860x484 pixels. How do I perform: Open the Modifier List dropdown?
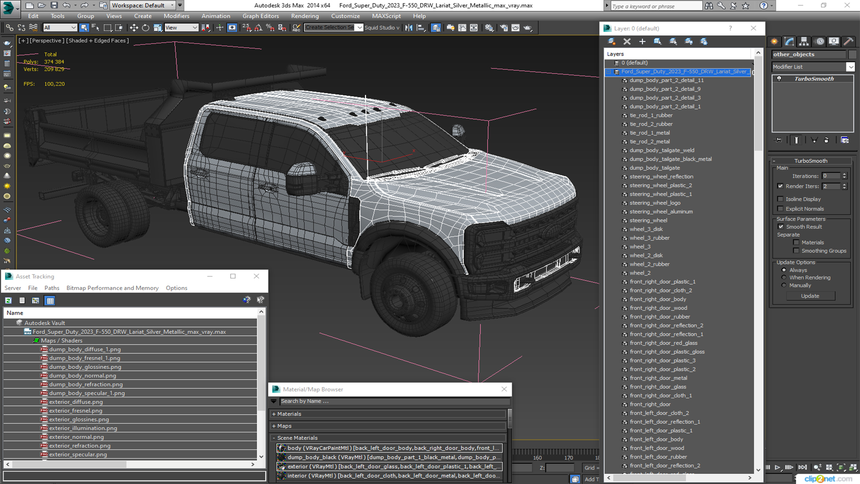click(850, 67)
